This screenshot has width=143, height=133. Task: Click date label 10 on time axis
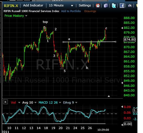pos(9,128)
